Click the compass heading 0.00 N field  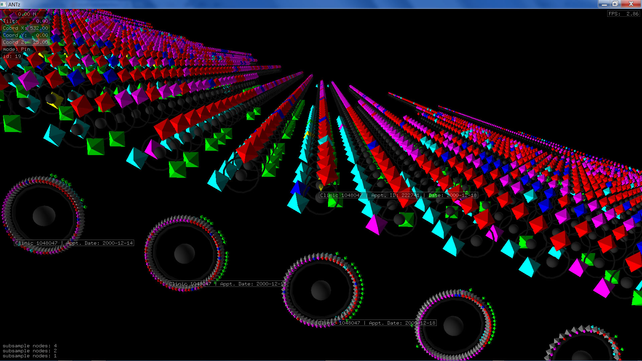click(x=25, y=14)
